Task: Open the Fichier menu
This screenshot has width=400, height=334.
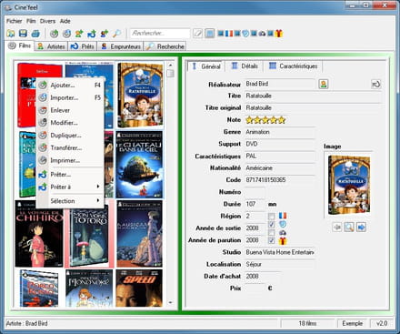Action: coord(14,21)
